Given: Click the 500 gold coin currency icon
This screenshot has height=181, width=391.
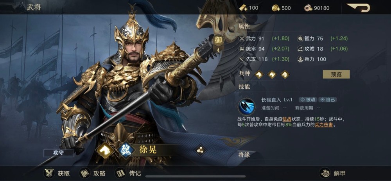Looking at the screenshot, I should click(x=276, y=8).
